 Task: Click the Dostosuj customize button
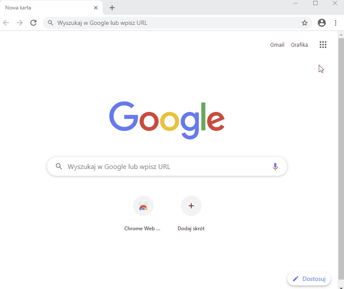click(x=309, y=279)
